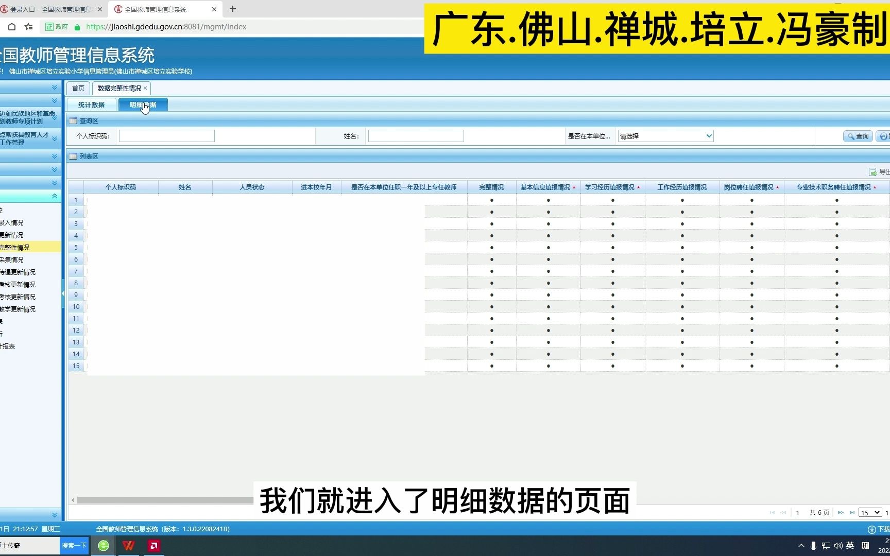Click the 姓名 input field
The height and width of the screenshot is (556, 890).
pyautogui.click(x=416, y=136)
